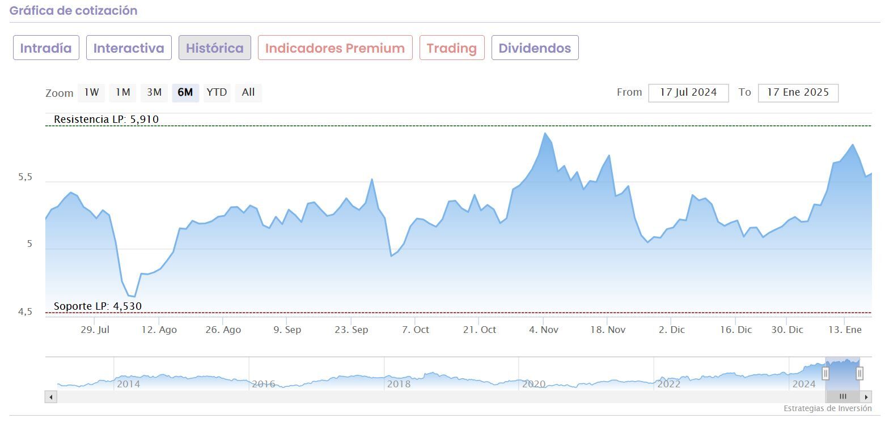This screenshot has width=885, height=423.
Task: Select the Histórica tab
Action: coord(215,48)
